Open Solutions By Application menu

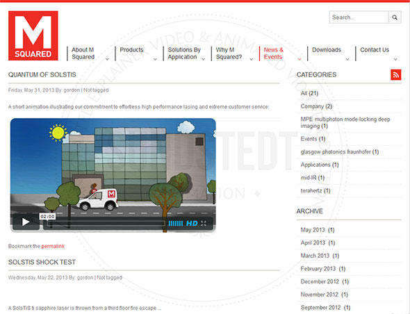[x=184, y=53]
